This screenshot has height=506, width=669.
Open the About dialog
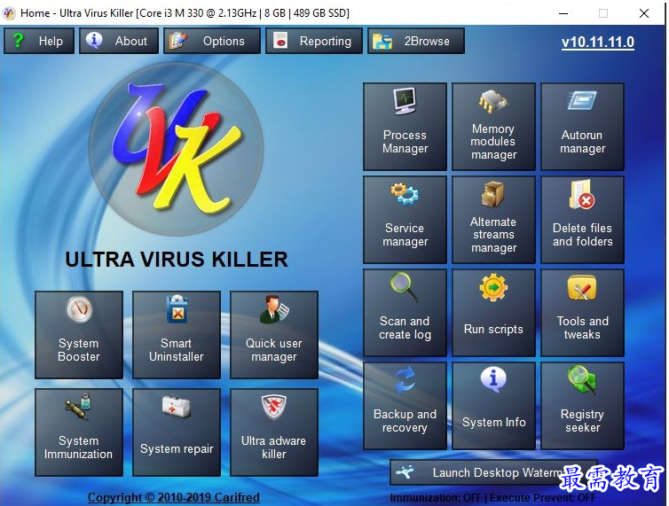119,41
